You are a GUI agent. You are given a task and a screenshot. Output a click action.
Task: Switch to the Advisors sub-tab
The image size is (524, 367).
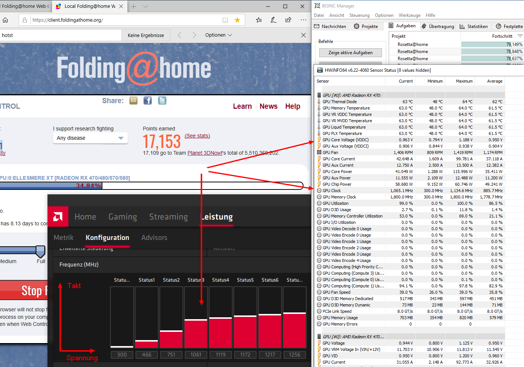[x=154, y=238]
